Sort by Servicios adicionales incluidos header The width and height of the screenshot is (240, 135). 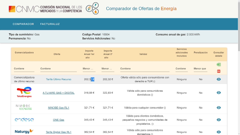181,52
